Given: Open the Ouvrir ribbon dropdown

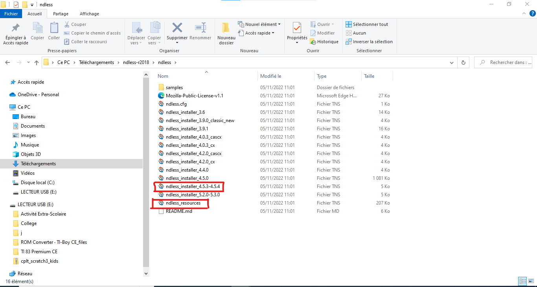Looking at the screenshot, I should [322, 24].
